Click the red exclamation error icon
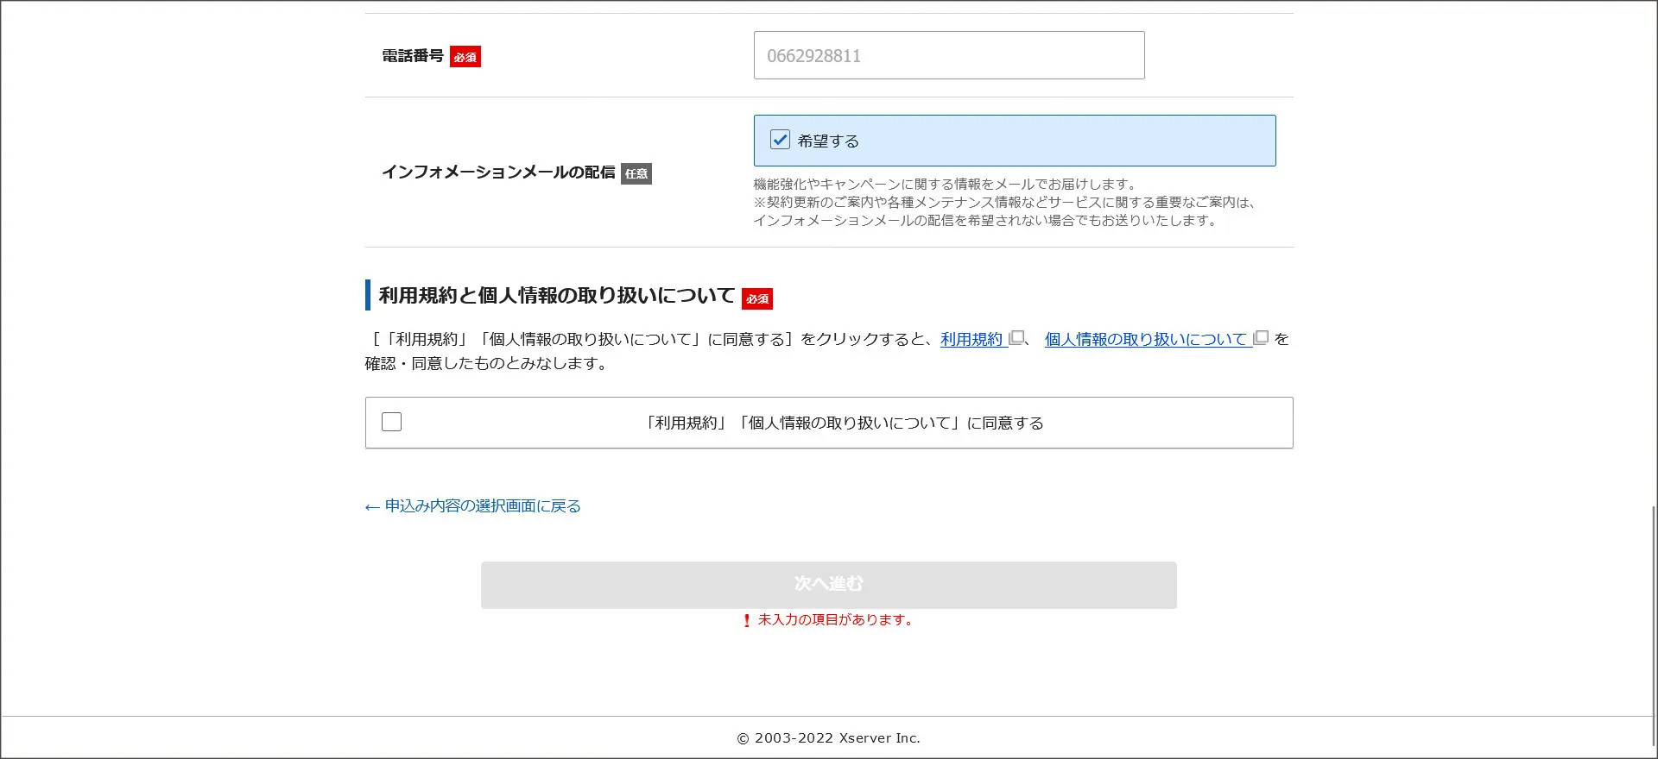The width and height of the screenshot is (1658, 759). [x=747, y=620]
